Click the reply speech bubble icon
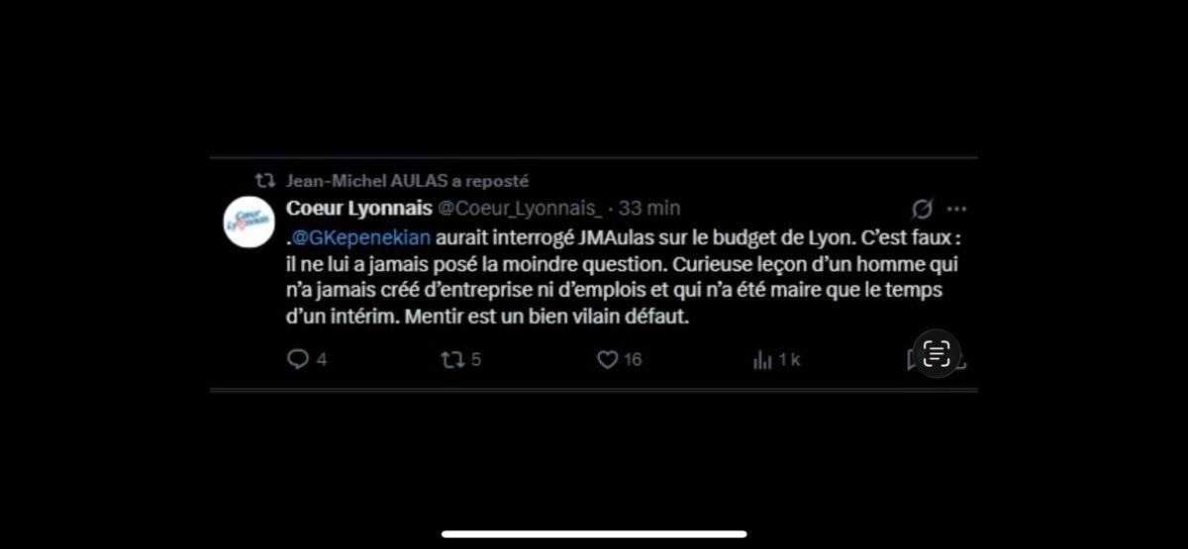Image resolution: width=1188 pixels, height=549 pixels. tap(297, 360)
